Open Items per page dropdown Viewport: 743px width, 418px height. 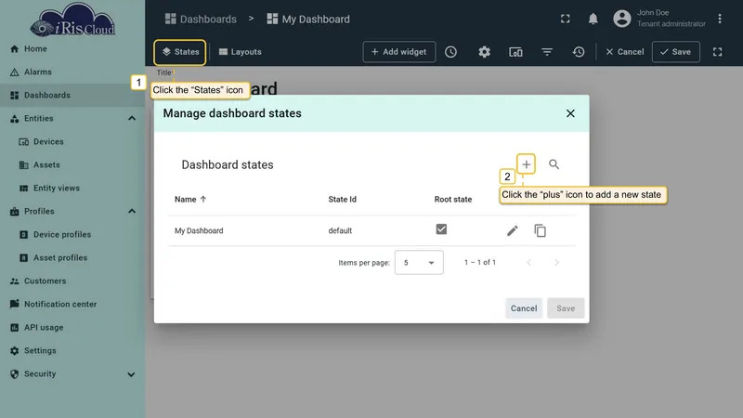click(x=419, y=263)
